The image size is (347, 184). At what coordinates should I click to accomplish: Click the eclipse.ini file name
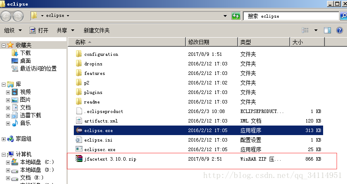pyautogui.click(x=98, y=140)
